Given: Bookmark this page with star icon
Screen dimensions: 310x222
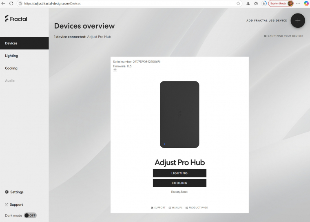Looking at the screenshot, I should 238,3.
